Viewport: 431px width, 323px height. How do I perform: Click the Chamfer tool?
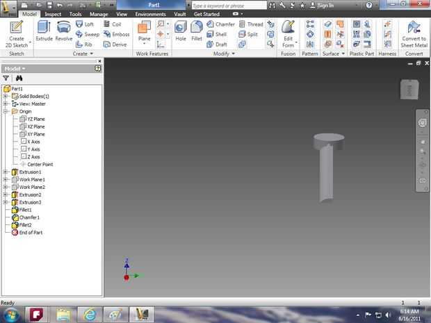[221, 24]
